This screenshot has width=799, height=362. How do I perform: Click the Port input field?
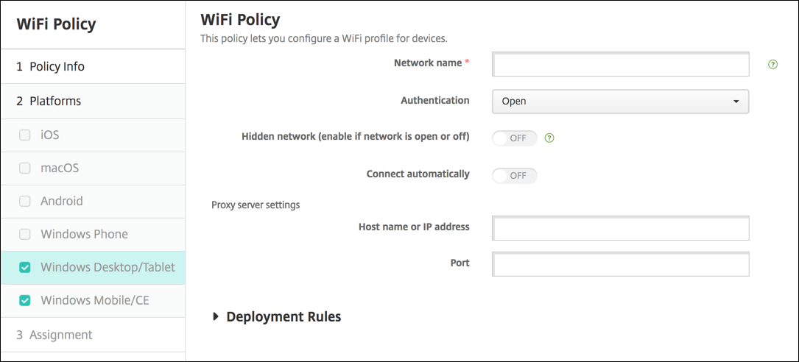click(x=620, y=264)
